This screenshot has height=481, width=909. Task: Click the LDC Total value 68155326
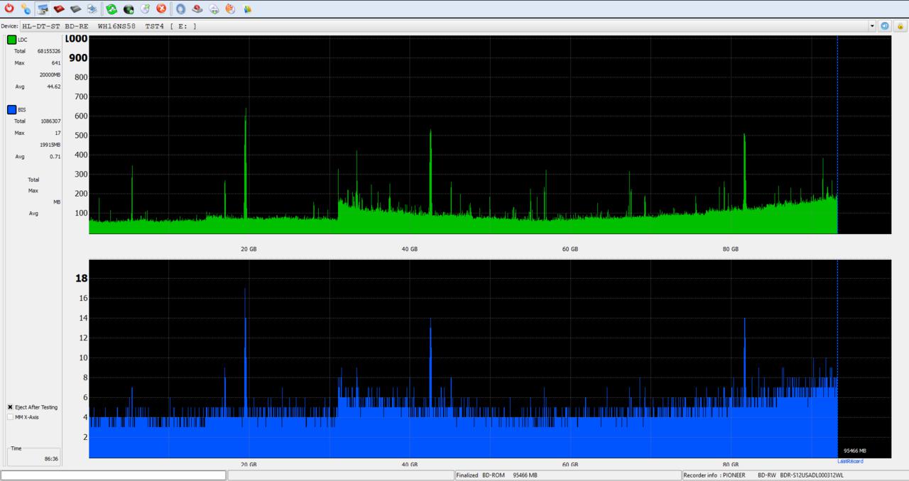tap(49, 51)
